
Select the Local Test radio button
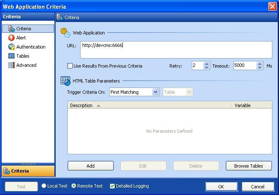(44, 186)
